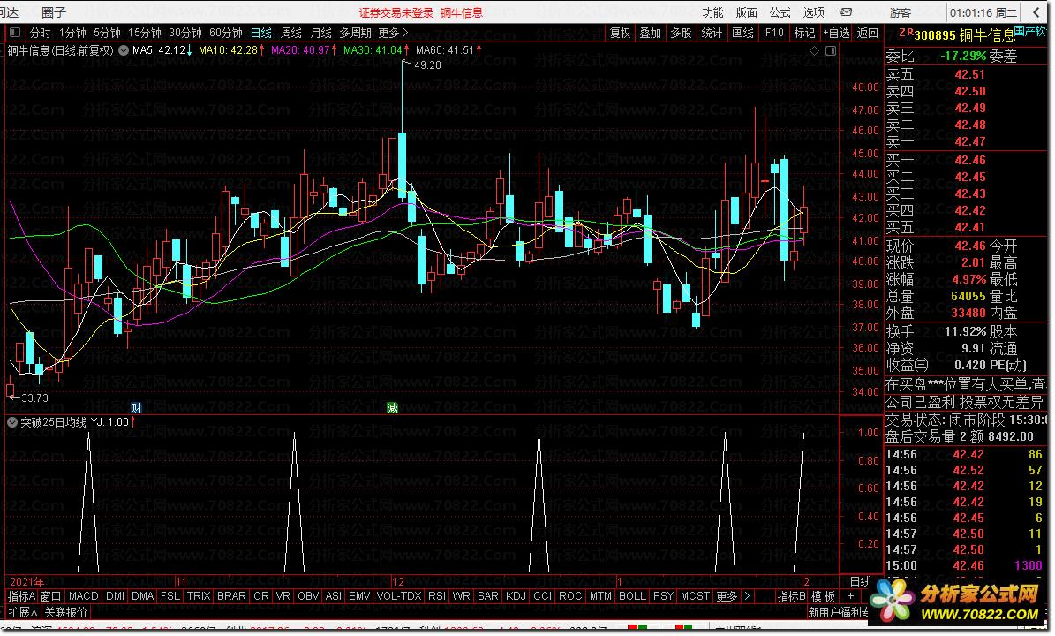The width and height of the screenshot is (1055, 636).
Task: Expand the 扩展 panel
Action: point(23,612)
